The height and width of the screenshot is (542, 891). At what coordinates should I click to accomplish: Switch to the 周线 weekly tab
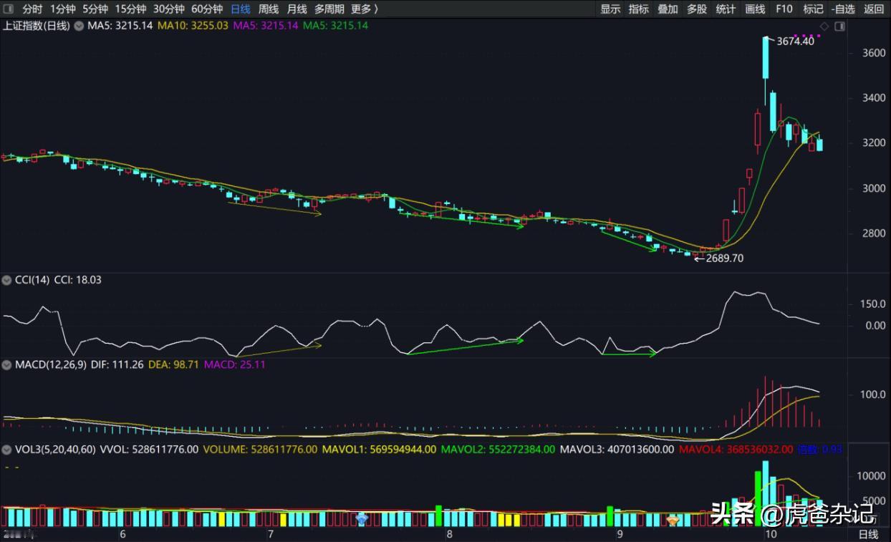pyautogui.click(x=269, y=9)
